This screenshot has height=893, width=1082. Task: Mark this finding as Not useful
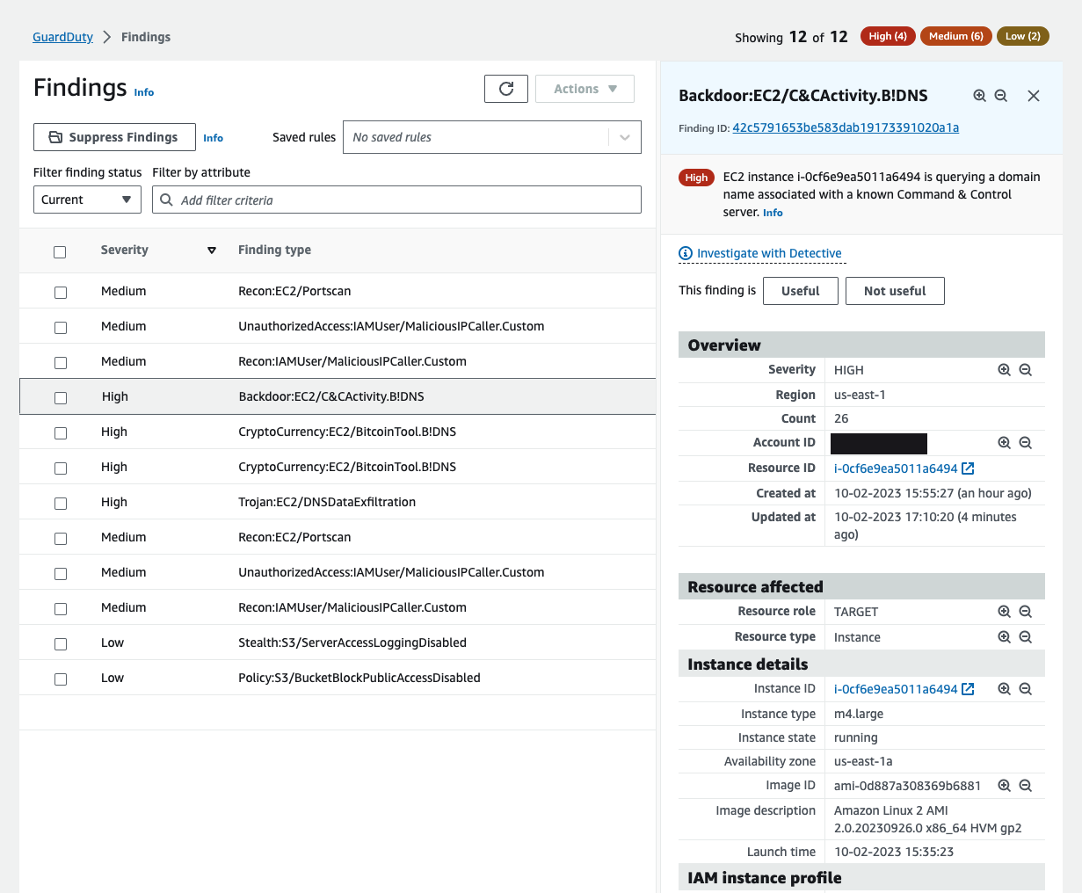[x=895, y=291]
